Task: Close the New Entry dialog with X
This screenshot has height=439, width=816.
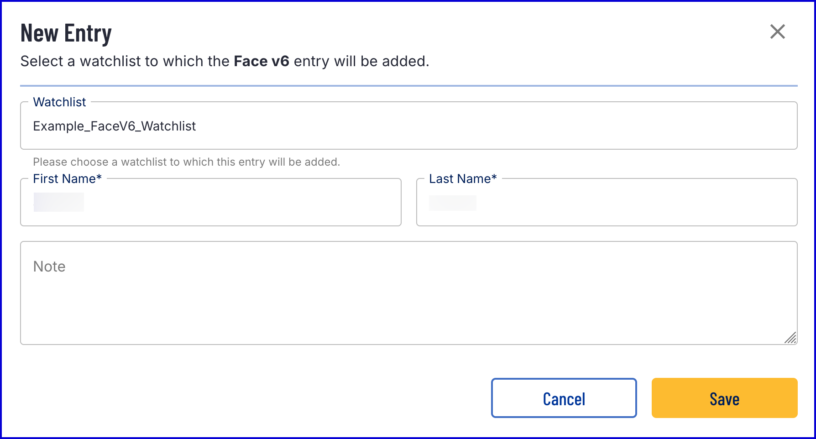Action: point(777,32)
